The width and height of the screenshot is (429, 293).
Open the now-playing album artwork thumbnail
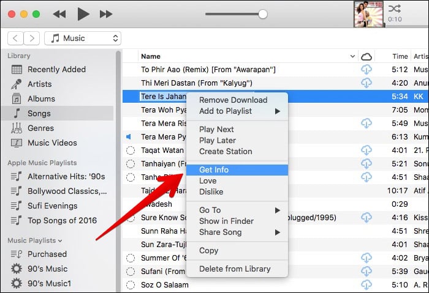click(368, 14)
